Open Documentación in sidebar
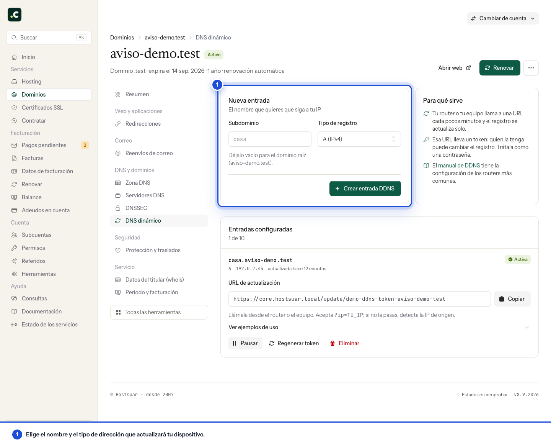 (49, 312)
